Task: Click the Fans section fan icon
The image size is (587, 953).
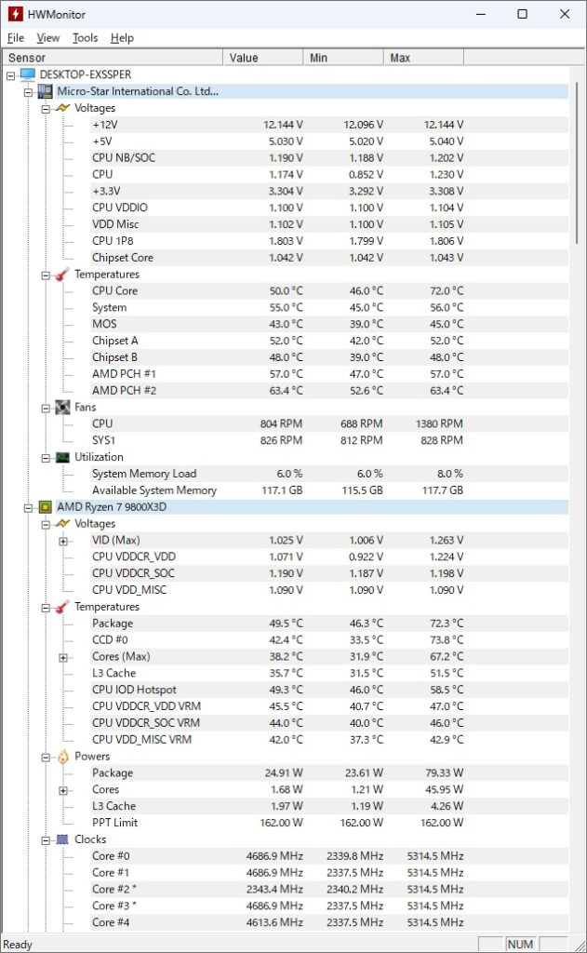Action: 62,408
